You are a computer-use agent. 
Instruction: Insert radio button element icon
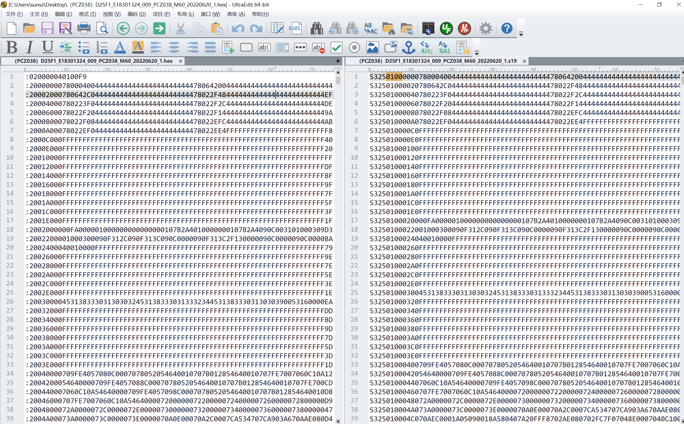tap(354, 47)
